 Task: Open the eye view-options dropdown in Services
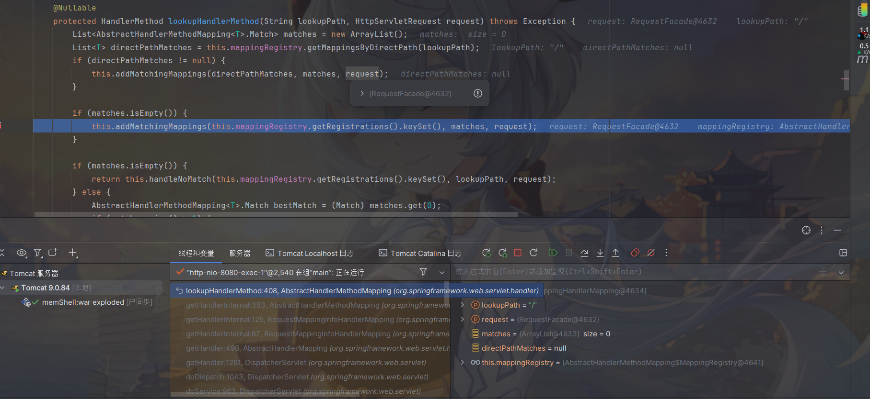(x=22, y=253)
